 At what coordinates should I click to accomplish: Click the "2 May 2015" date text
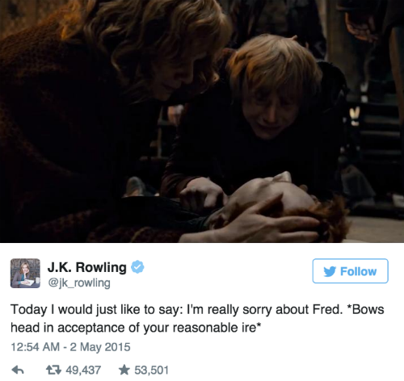point(100,347)
